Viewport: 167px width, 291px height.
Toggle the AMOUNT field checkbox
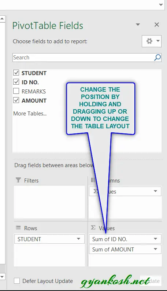[x=16, y=100]
